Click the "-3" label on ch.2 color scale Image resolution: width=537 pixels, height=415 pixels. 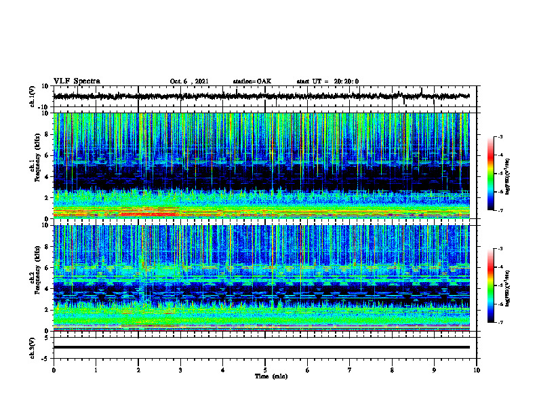click(x=500, y=249)
